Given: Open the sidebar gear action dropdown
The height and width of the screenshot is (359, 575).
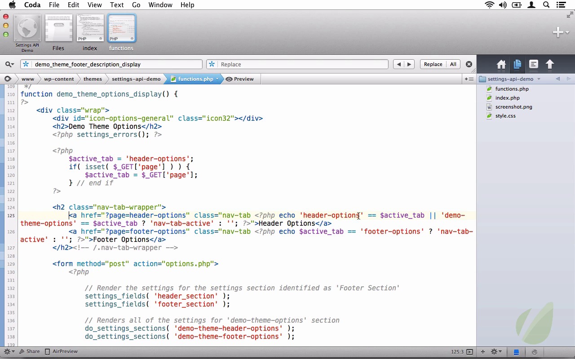Looking at the screenshot, I should pyautogui.click(x=496, y=352).
